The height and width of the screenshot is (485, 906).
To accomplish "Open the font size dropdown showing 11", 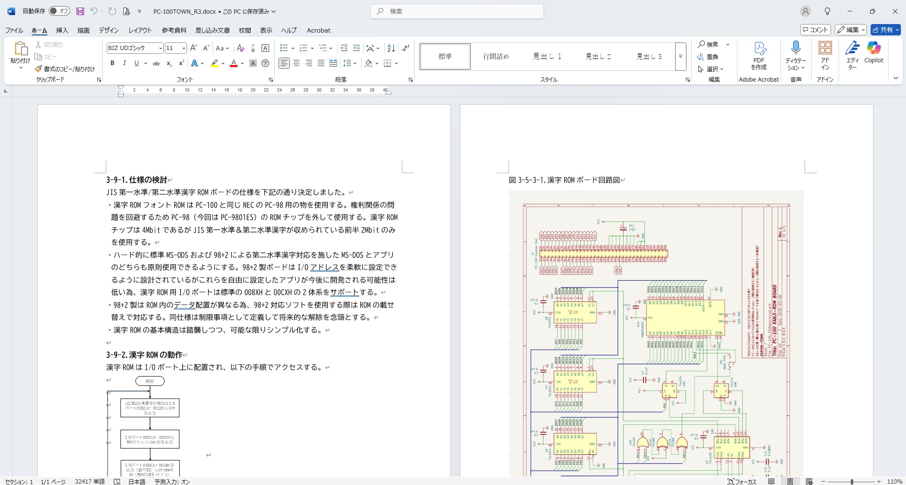I will click(x=184, y=48).
